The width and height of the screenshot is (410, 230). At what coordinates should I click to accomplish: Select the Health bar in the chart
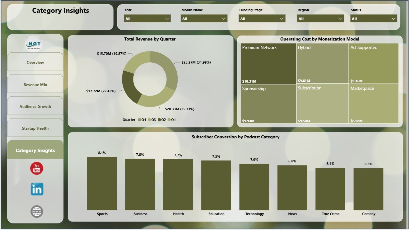[178, 185]
